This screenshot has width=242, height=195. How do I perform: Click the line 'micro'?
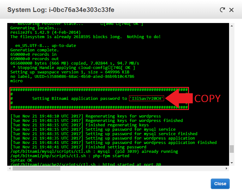tap(16, 81)
